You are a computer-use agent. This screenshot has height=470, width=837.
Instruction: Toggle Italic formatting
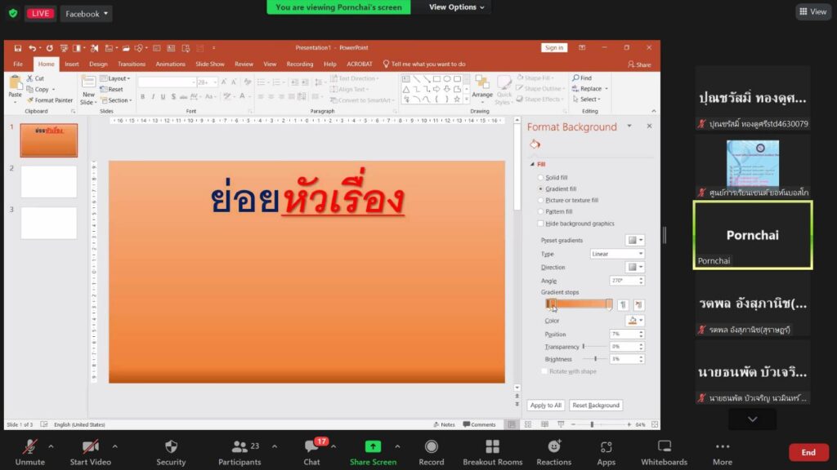pos(153,96)
